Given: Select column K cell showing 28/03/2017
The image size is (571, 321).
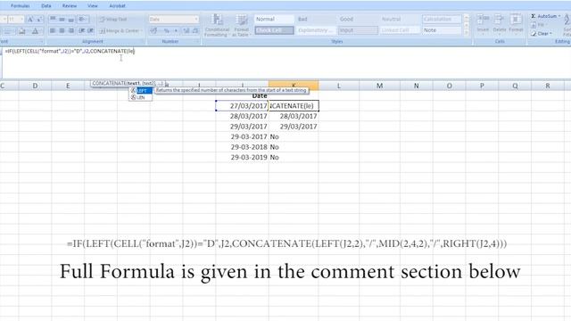Looking at the screenshot, I should pos(294,116).
